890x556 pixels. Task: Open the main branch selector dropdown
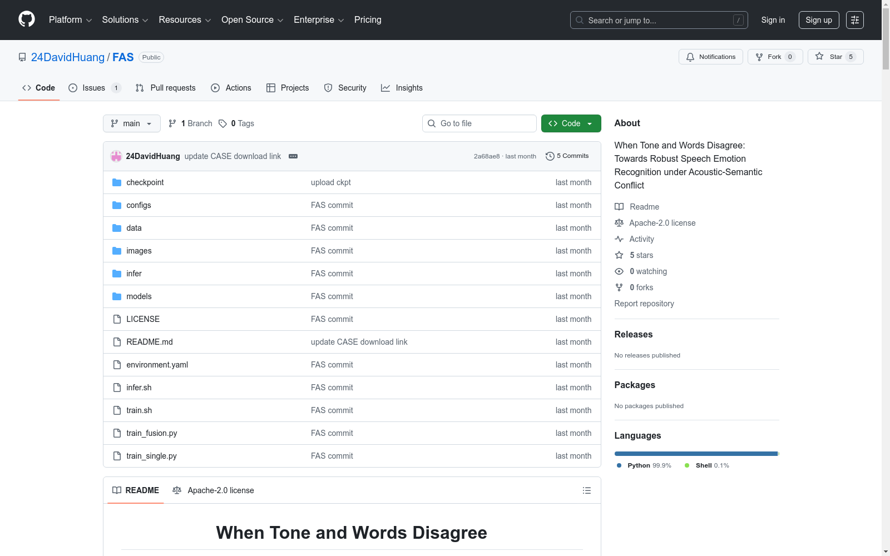[132, 123]
